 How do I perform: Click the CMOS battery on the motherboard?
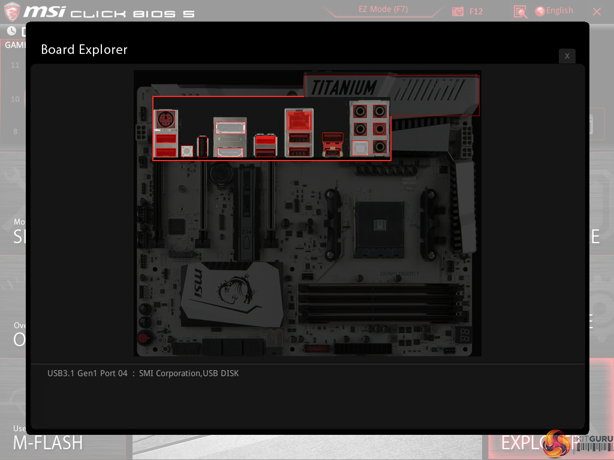click(222, 174)
